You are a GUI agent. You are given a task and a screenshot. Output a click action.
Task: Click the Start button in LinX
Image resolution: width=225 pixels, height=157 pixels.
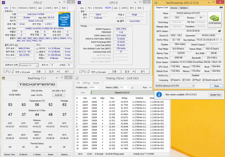(x=83, y=93)
